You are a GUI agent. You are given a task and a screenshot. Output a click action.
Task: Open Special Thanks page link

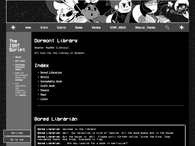(x=145, y=27)
